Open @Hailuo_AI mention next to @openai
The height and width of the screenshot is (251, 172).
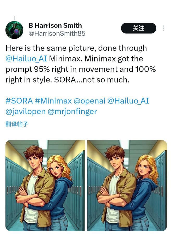tap(128, 101)
